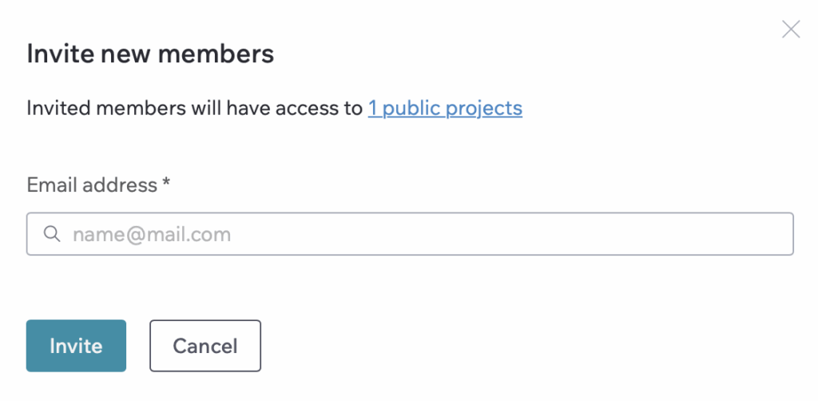Screen dimensions: 818x401
Task: Send the invitation with the teal Invite button
Action: [x=76, y=346]
